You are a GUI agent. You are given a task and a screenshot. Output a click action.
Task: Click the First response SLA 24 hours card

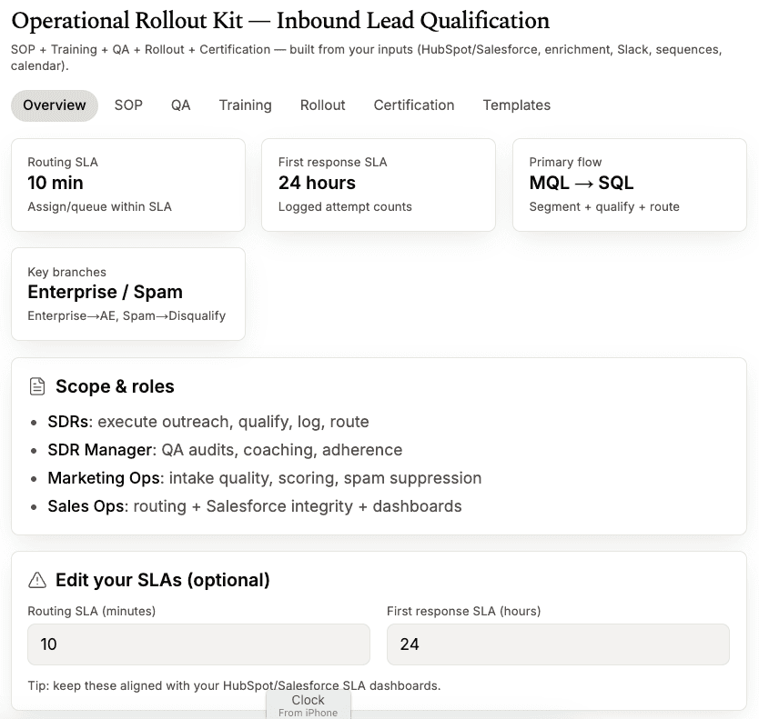click(x=379, y=185)
